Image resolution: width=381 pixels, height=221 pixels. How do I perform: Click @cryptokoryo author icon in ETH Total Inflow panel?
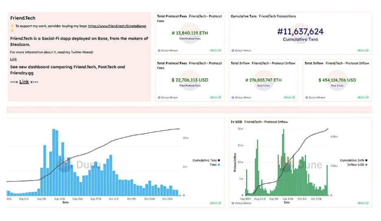pyautogui.click(x=232, y=97)
